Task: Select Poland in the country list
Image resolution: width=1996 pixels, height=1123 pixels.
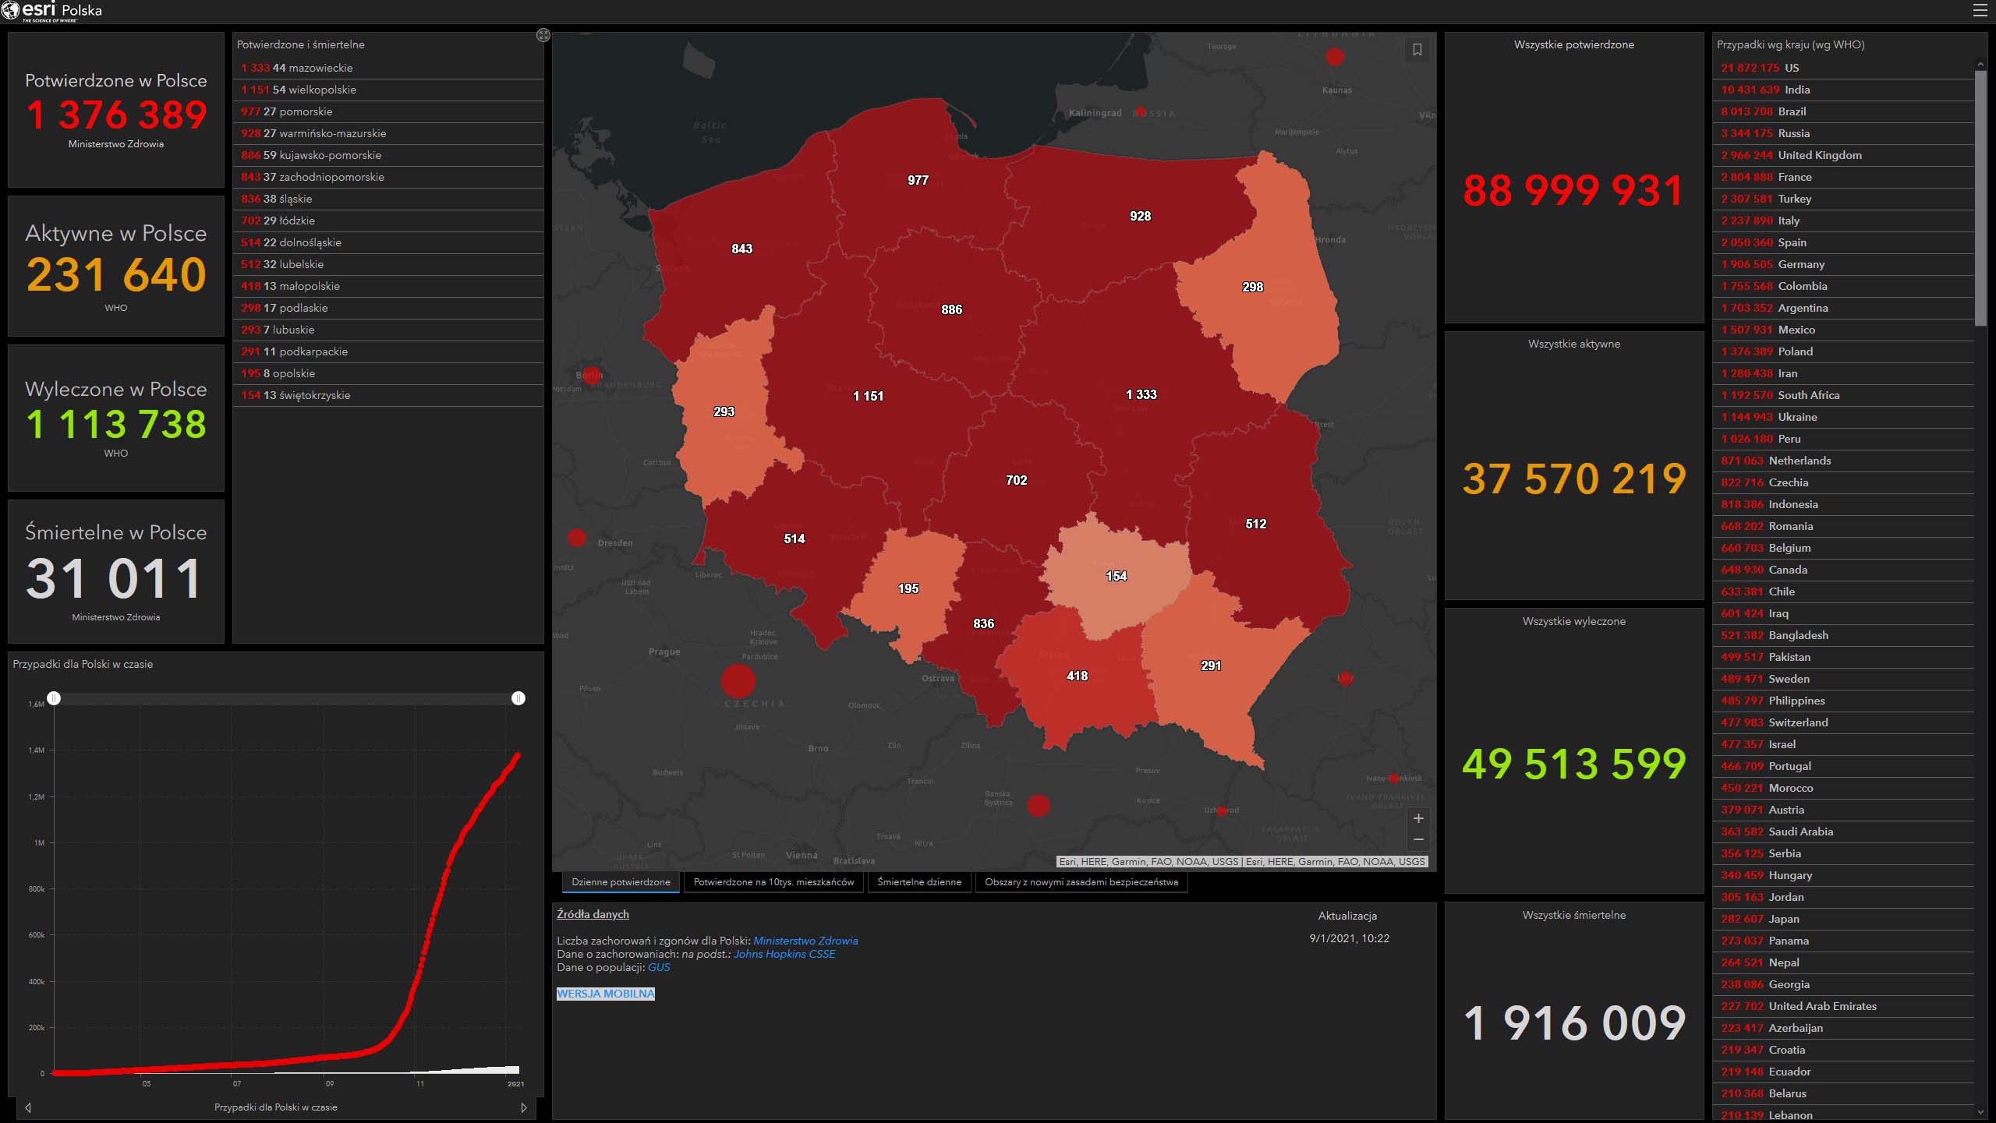Action: pyautogui.click(x=1795, y=351)
